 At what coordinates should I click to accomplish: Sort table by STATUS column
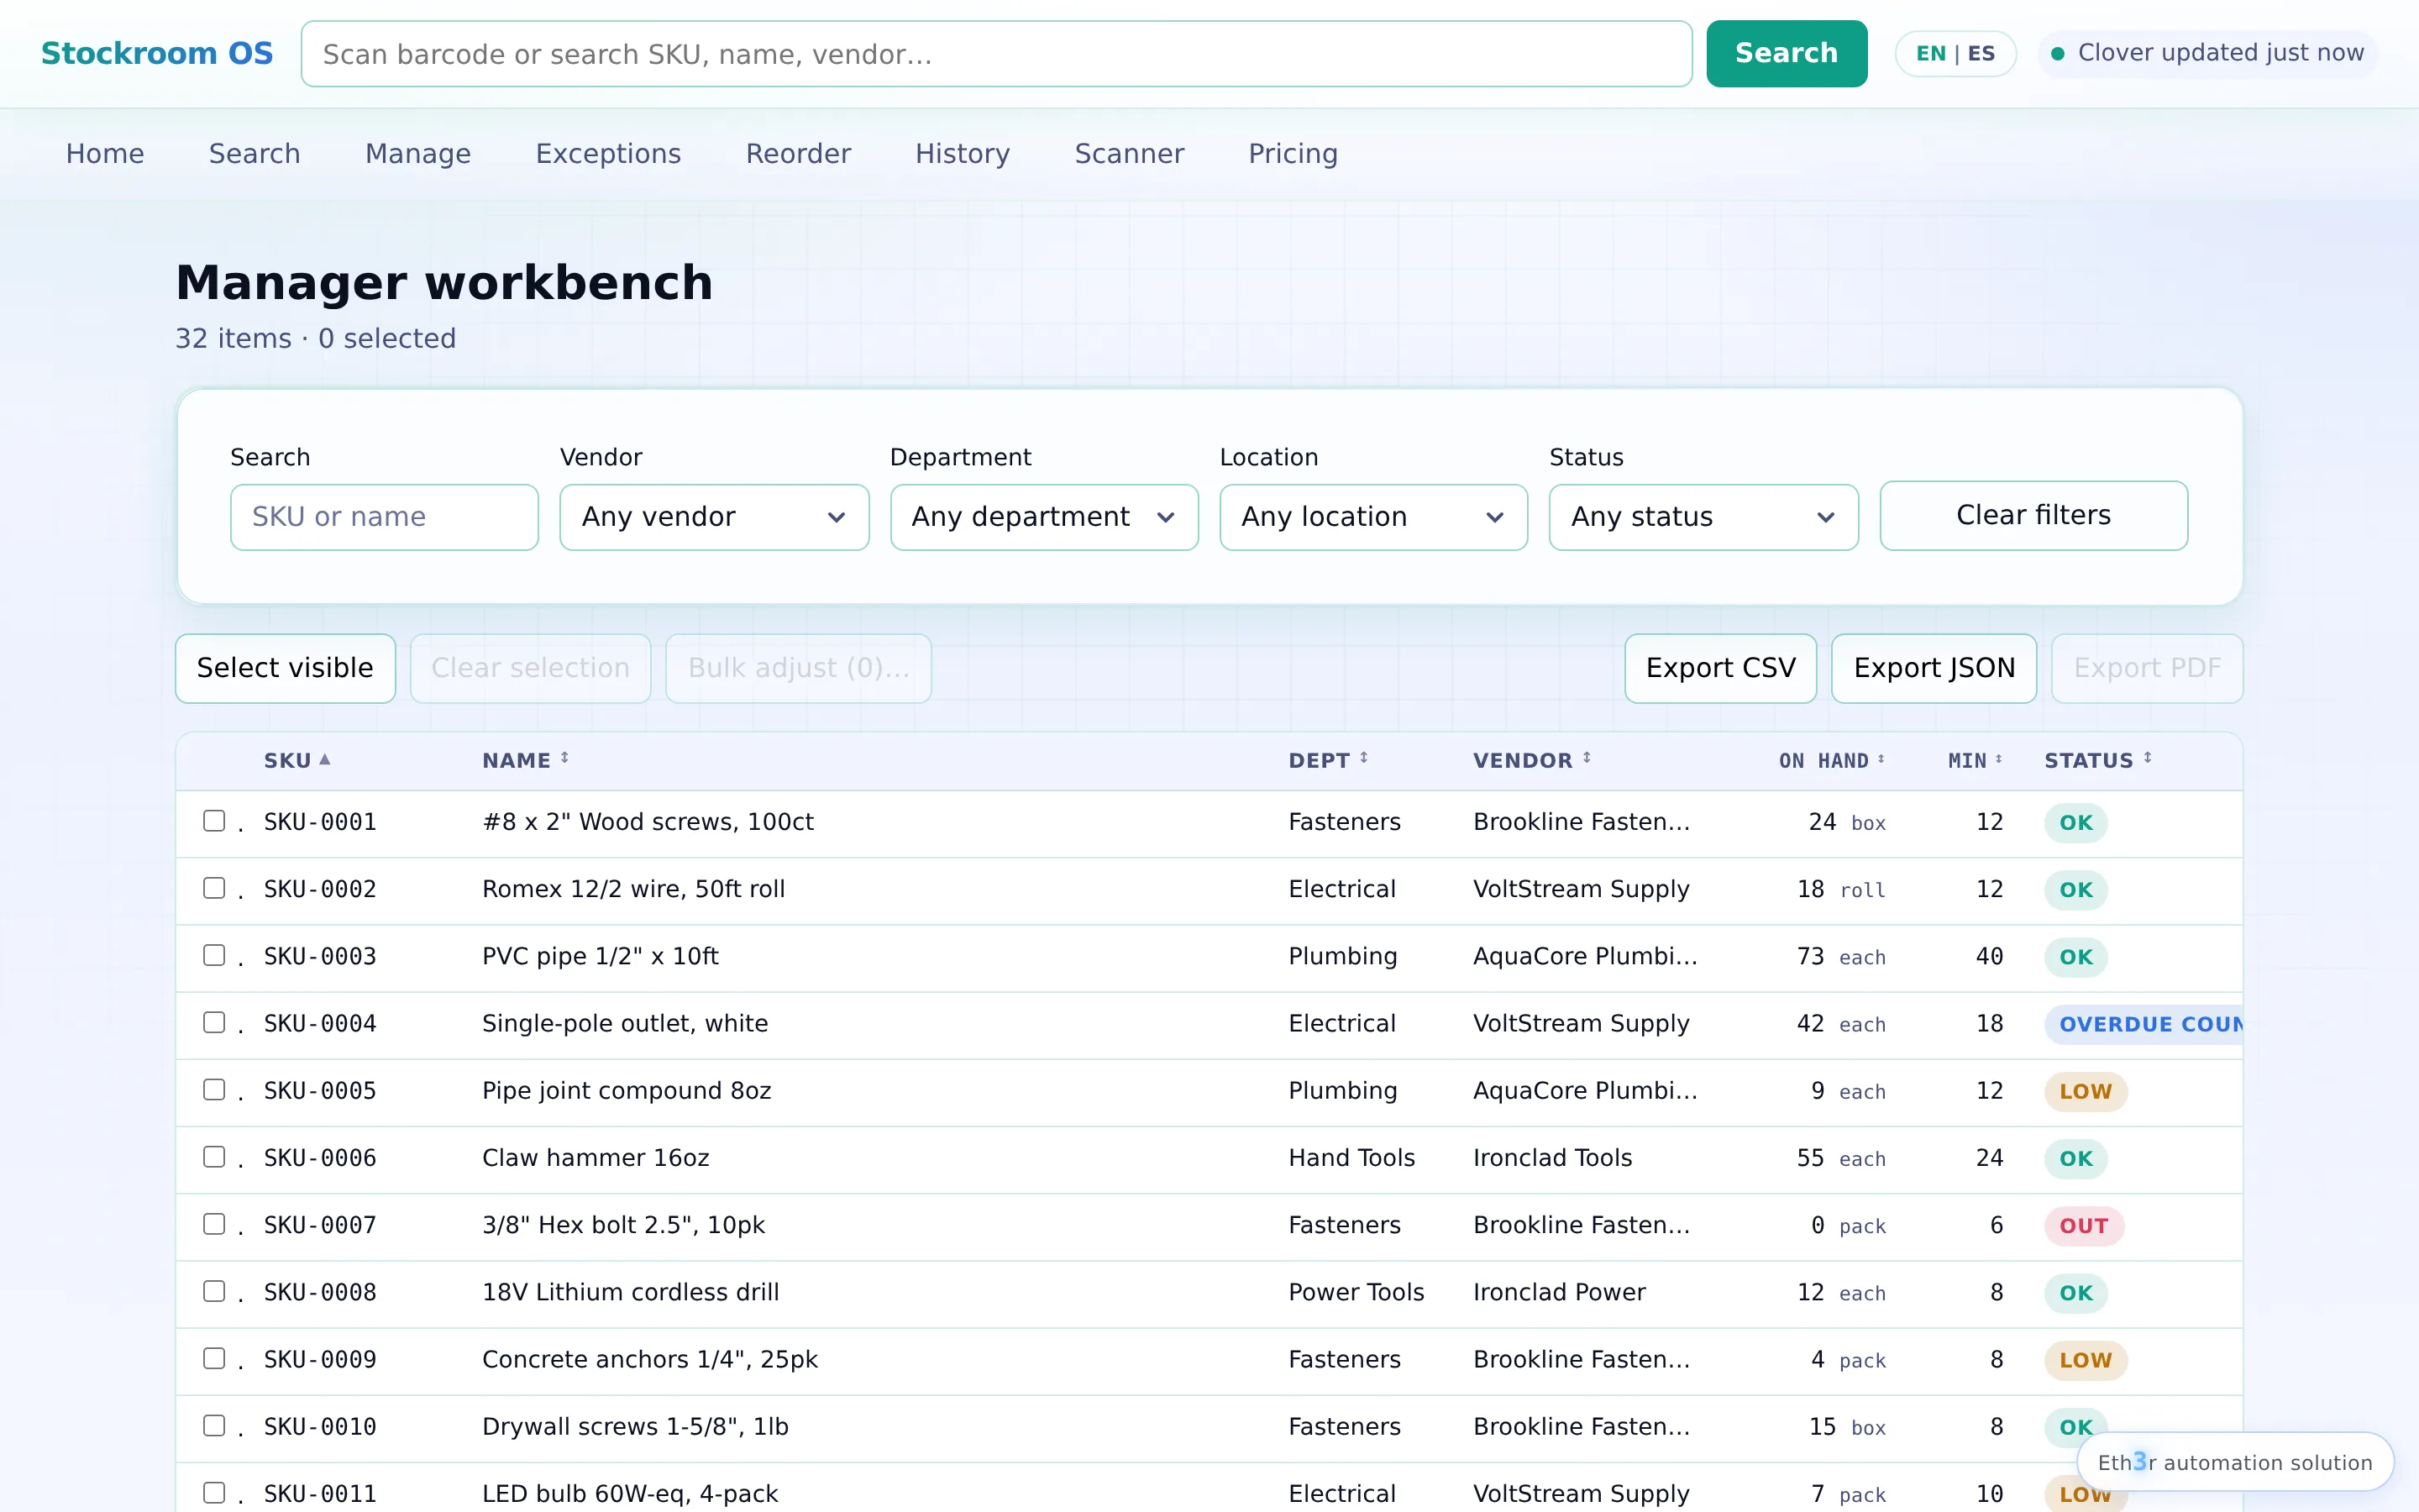click(x=2097, y=760)
